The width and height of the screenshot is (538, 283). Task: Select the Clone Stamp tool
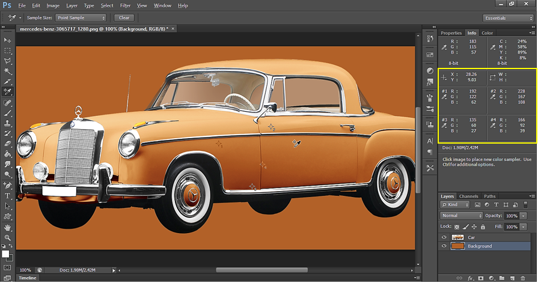7,123
